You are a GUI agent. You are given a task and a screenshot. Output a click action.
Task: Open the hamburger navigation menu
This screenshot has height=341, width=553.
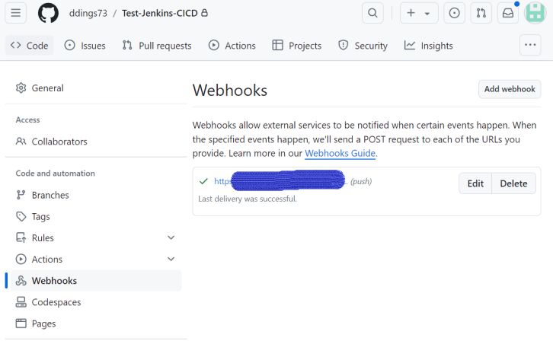pos(15,14)
